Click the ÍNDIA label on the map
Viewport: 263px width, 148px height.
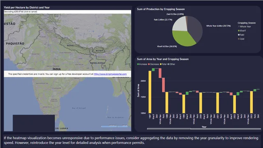[x=57, y=69]
